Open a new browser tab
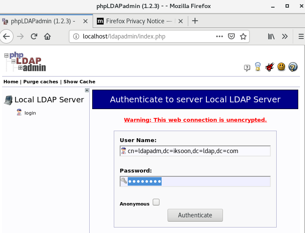This screenshot has width=305, height=233. point(195,21)
